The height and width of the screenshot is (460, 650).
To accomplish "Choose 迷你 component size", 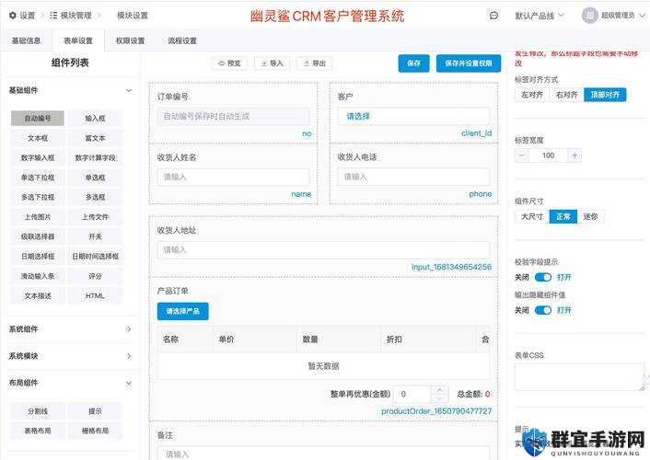I will (590, 216).
